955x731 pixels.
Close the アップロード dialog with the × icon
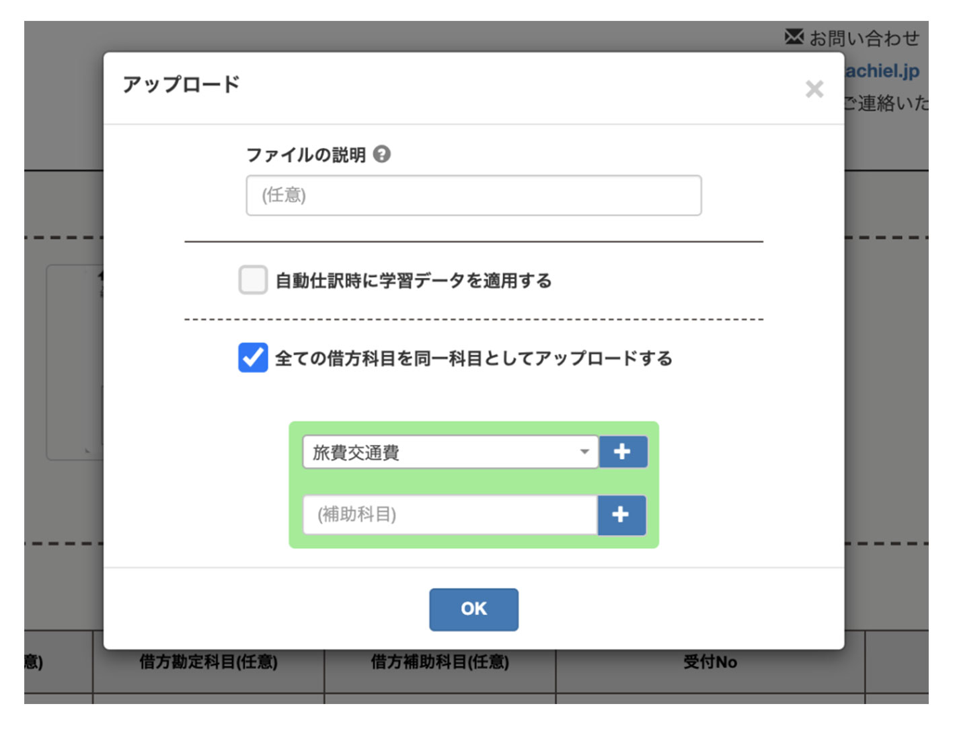814,90
